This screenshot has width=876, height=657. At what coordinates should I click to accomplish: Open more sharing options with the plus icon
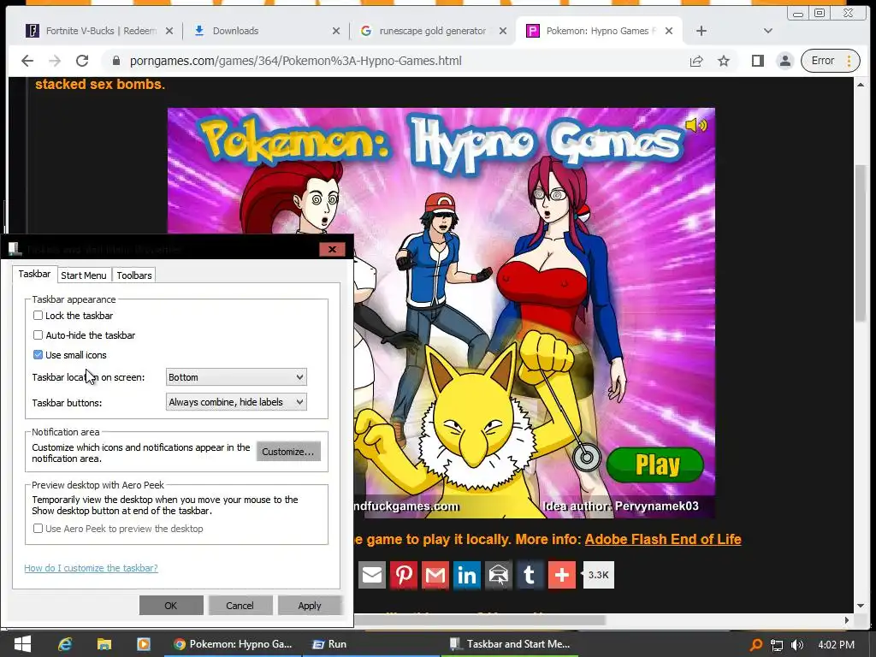[561, 575]
